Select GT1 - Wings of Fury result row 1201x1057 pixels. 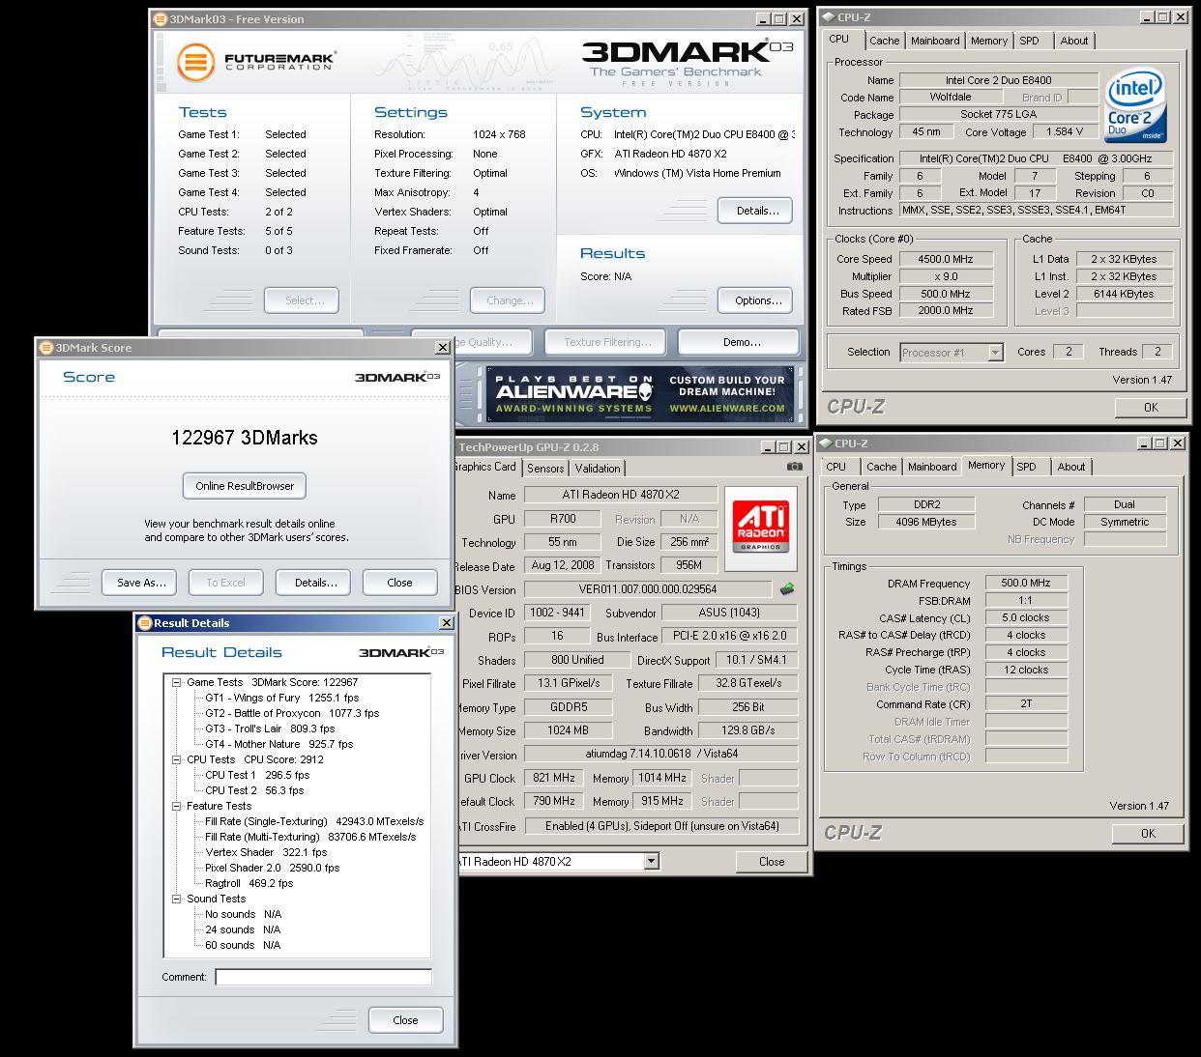[281, 698]
